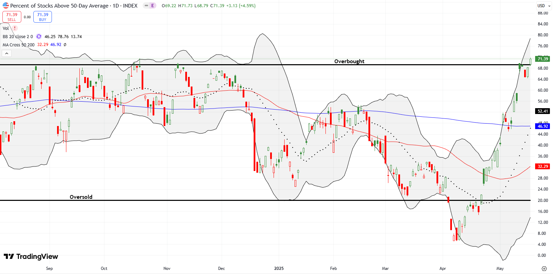
Task: Select the BB 20 close 2 0 indicator label
Action: [x=18, y=36]
